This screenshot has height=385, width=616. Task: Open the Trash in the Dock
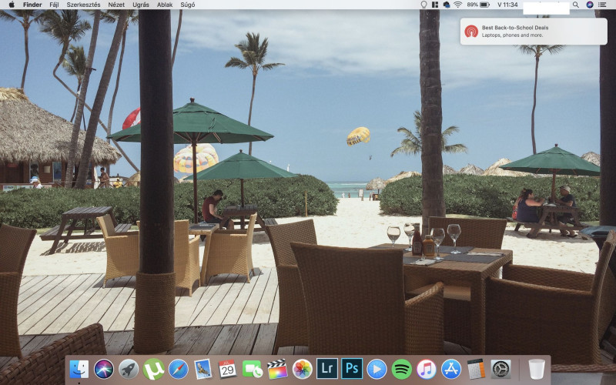[x=536, y=370]
